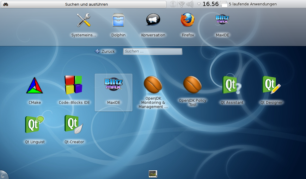Viewport: 306px width, 179px height.
Task: Open Qt Assistant
Action: coord(232,90)
